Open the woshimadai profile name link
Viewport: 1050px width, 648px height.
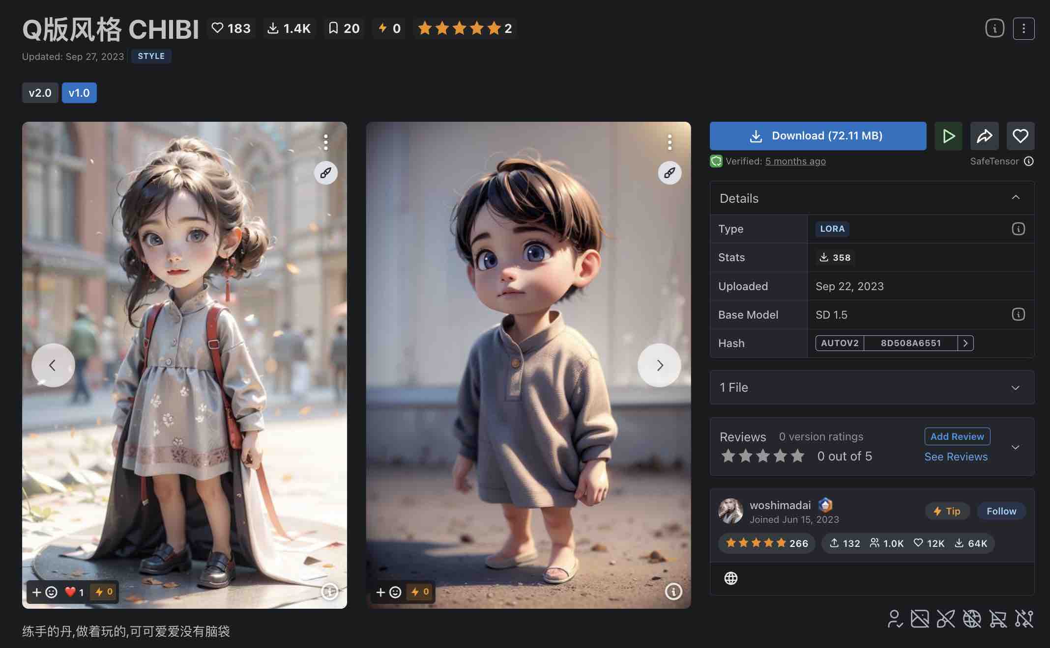pyautogui.click(x=780, y=505)
